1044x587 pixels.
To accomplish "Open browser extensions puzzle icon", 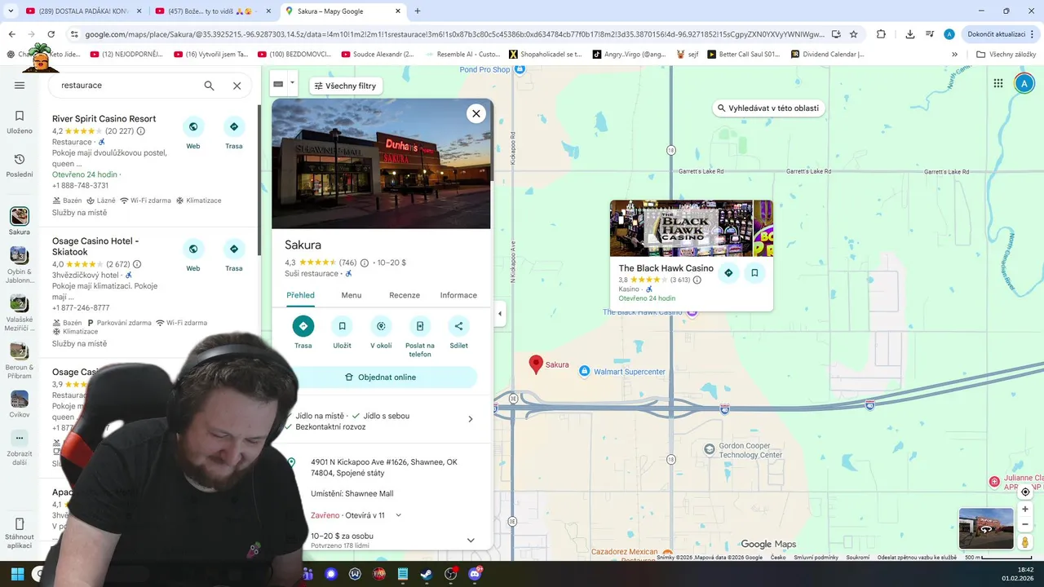I will (x=881, y=34).
